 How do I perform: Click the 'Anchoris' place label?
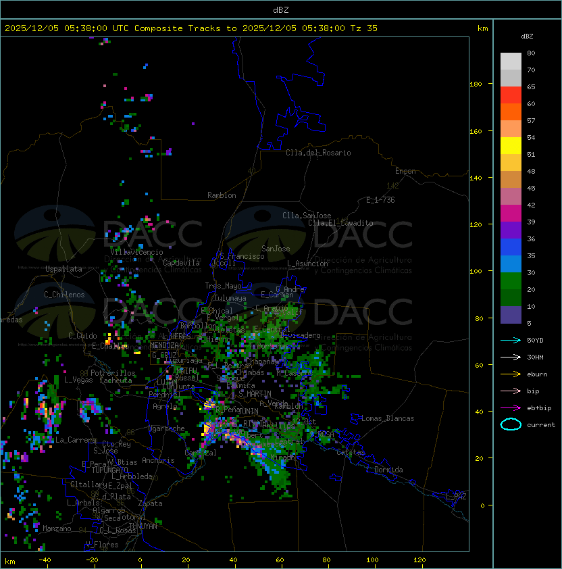pos(158,460)
